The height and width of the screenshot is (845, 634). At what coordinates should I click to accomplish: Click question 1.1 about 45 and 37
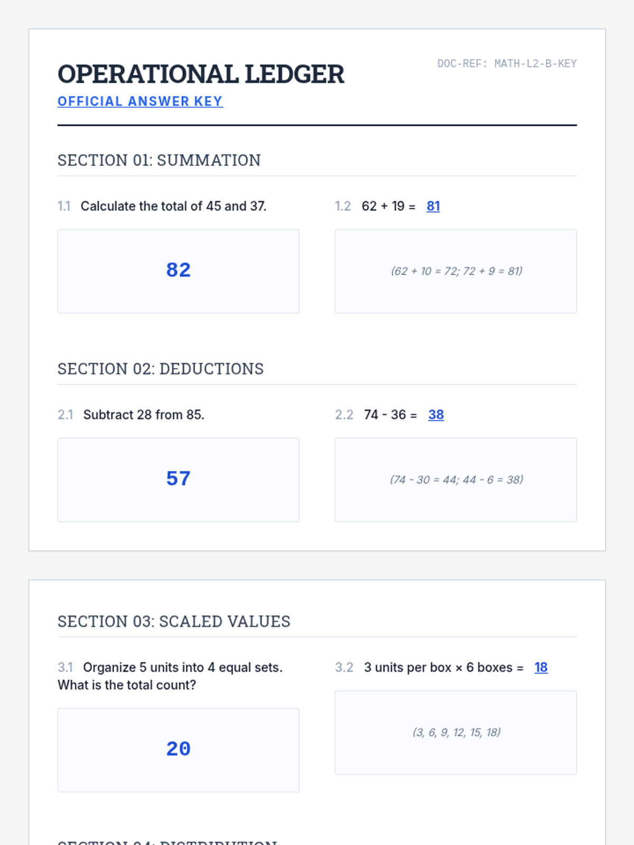pyautogui.click(x=162, y=206)
